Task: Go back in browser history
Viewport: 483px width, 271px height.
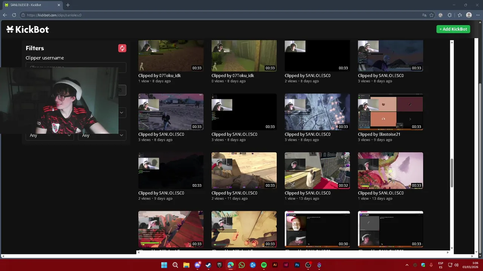Action: point(5,15)
